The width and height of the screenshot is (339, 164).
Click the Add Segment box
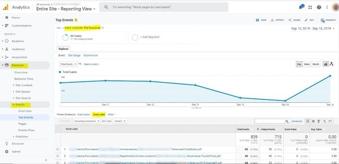point(163,38)
